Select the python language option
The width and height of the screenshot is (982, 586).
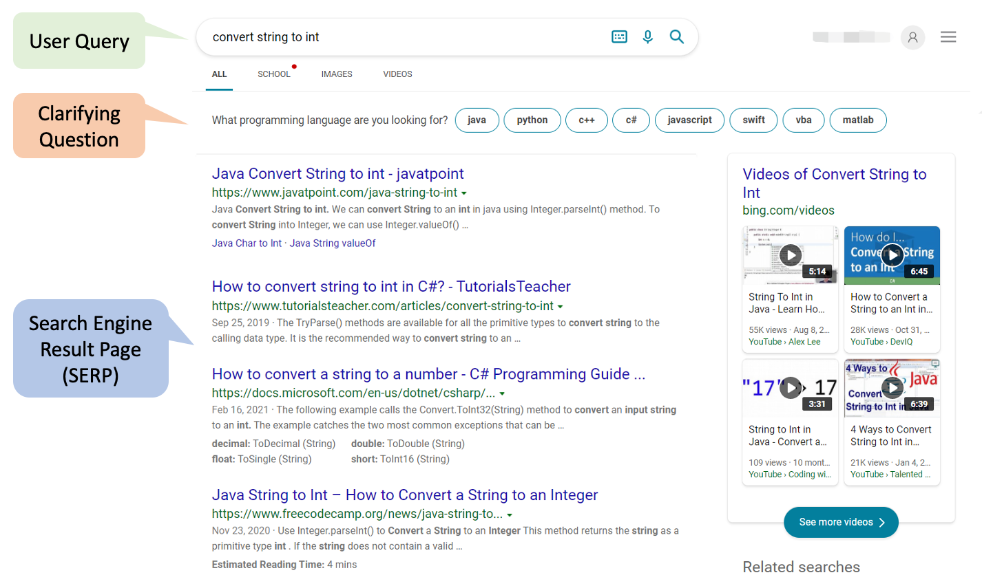532,120
